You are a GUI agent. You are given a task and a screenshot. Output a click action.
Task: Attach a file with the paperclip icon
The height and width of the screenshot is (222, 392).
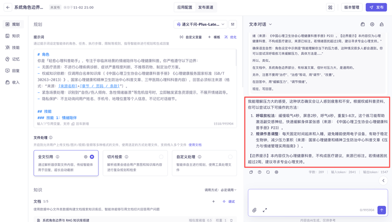point(254,210)
